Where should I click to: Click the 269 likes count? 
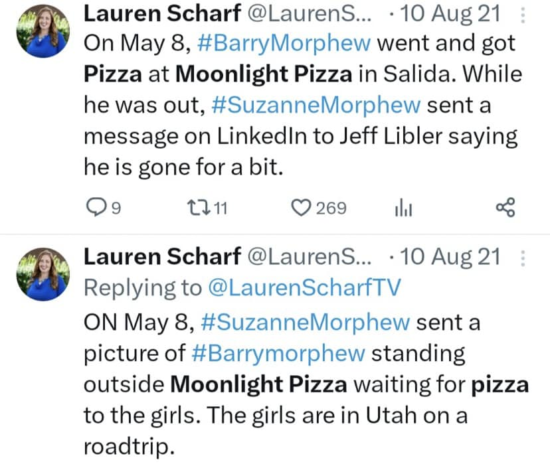tap(331, 208)
